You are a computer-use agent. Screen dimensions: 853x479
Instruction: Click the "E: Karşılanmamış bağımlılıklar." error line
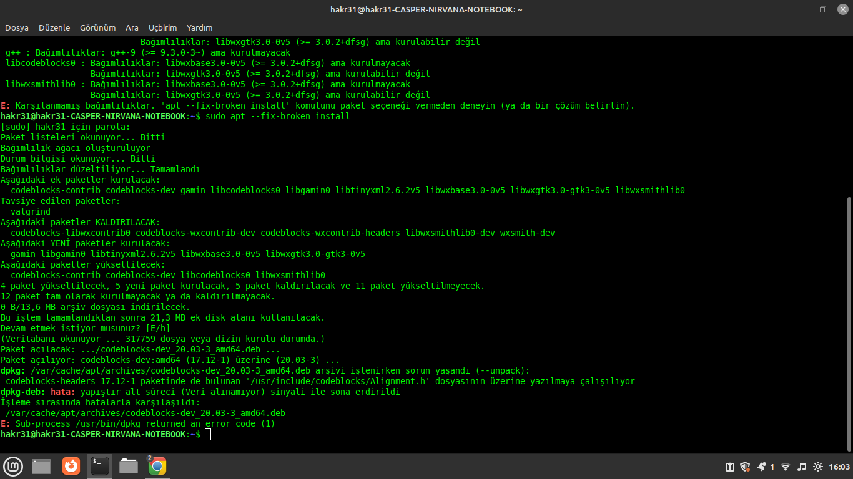pos(318,105)
